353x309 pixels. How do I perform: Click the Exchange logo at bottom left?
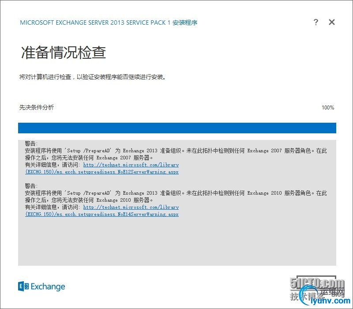pos(41,286)
